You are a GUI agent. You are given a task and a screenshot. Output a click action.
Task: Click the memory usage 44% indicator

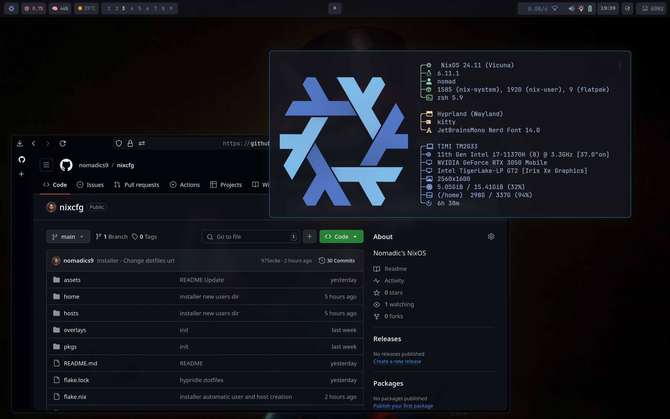(60, 8)
